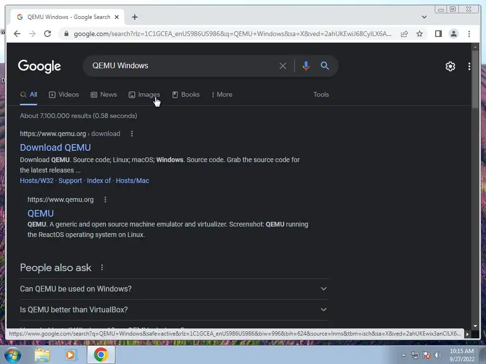The width and height of the screenshot is (486, 364).
Task: Open the taskbar clock and date
Action: click(462, 355)
